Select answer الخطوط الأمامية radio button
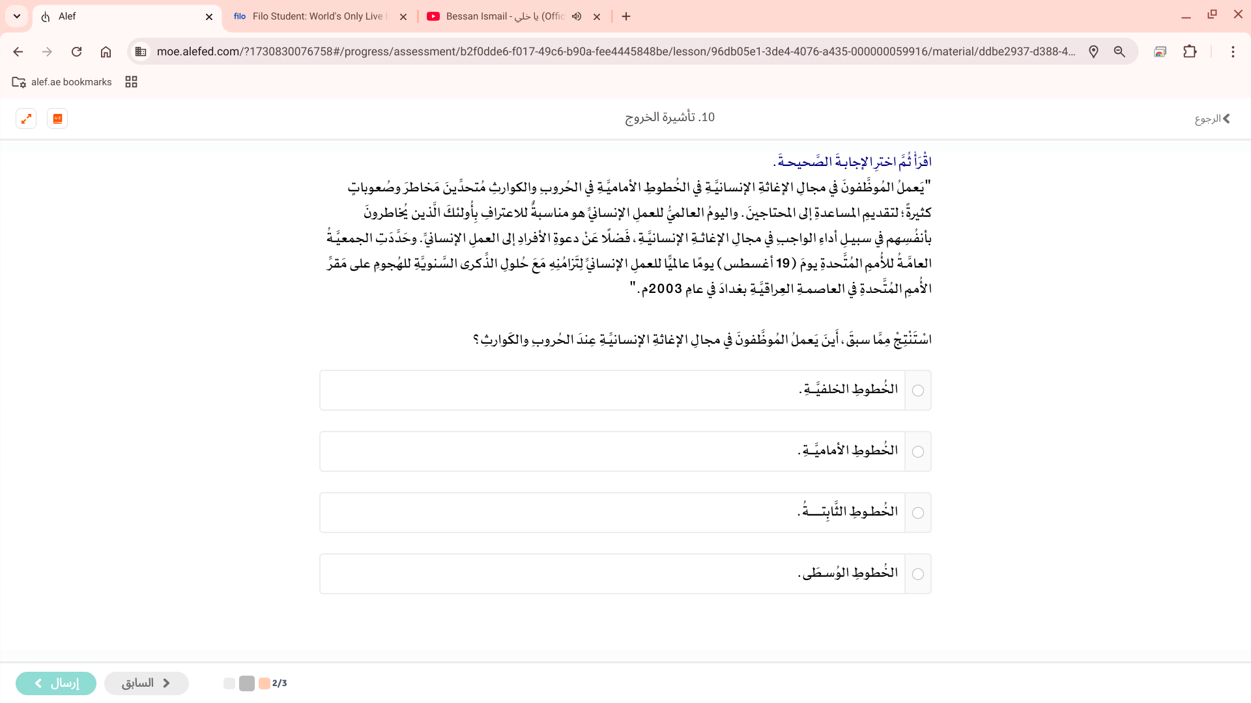The height and width of the screenshot is (703, 1251). pyautogui.click(x=918, y=452)
